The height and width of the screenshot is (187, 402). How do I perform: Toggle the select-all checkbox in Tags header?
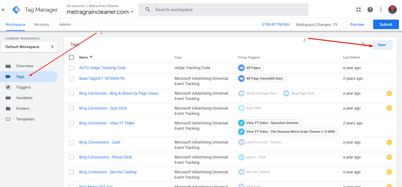[71, 57]
